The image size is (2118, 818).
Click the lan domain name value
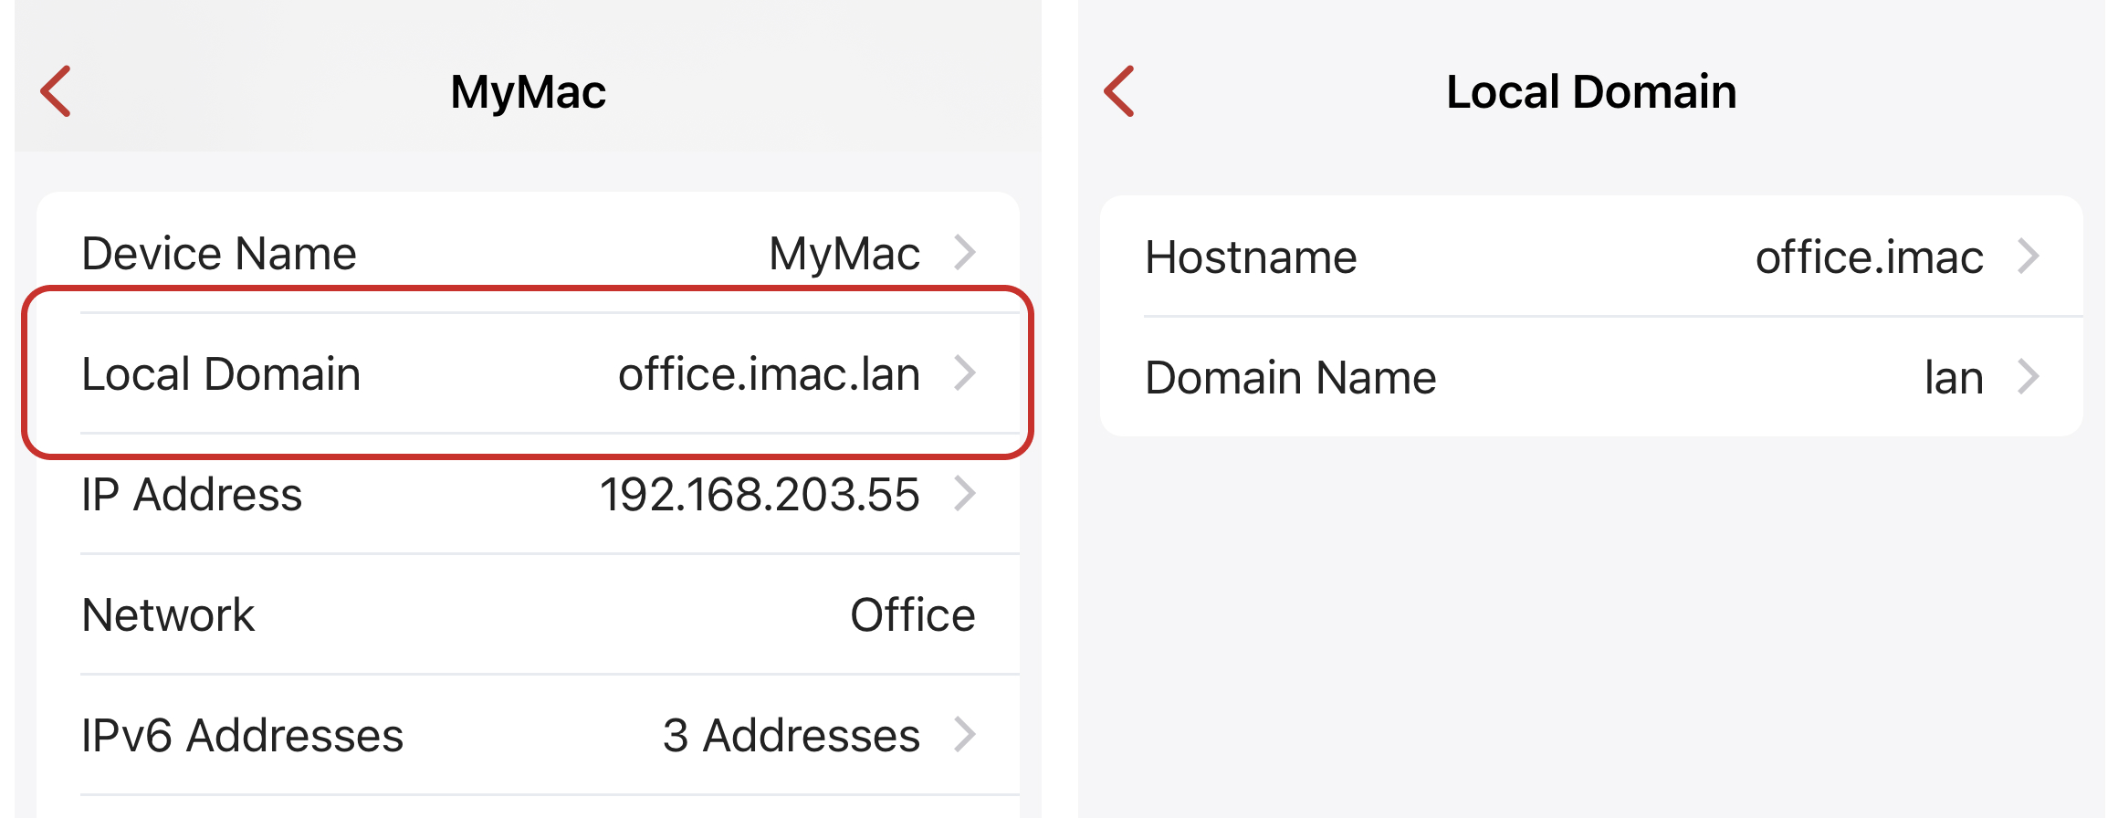click(1954, 378)
